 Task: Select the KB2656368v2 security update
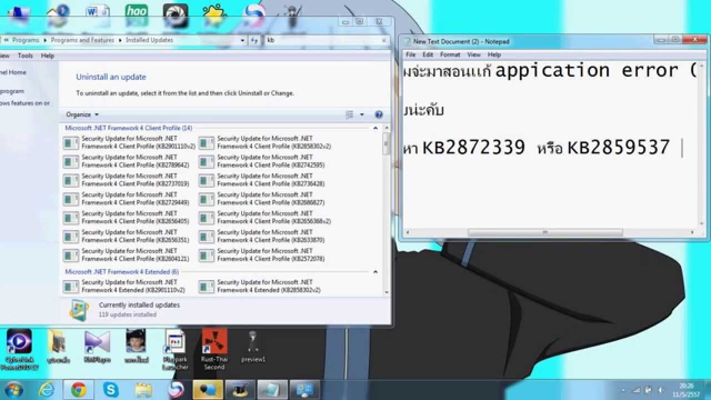pyautogui.click(x=265, y=217)
